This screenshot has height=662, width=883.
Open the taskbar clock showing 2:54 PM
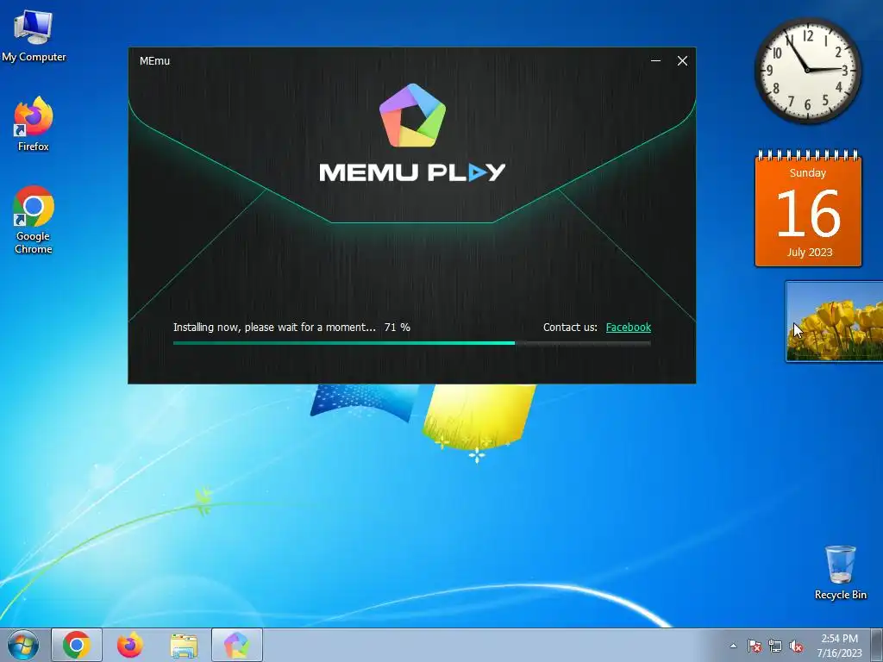[x=839, y=646]
